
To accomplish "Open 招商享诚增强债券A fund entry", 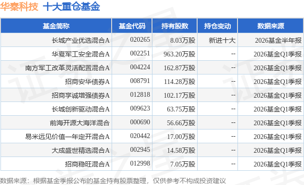I will [80, 95].
